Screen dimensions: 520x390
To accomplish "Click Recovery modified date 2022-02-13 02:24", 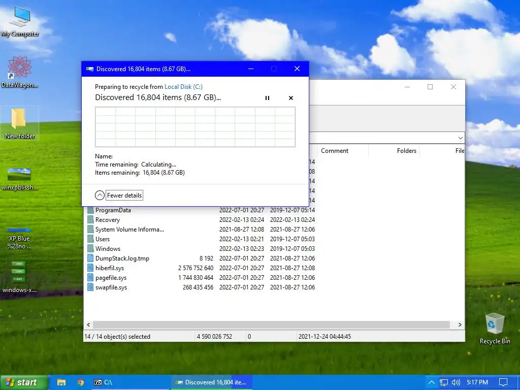I will 242,219.
